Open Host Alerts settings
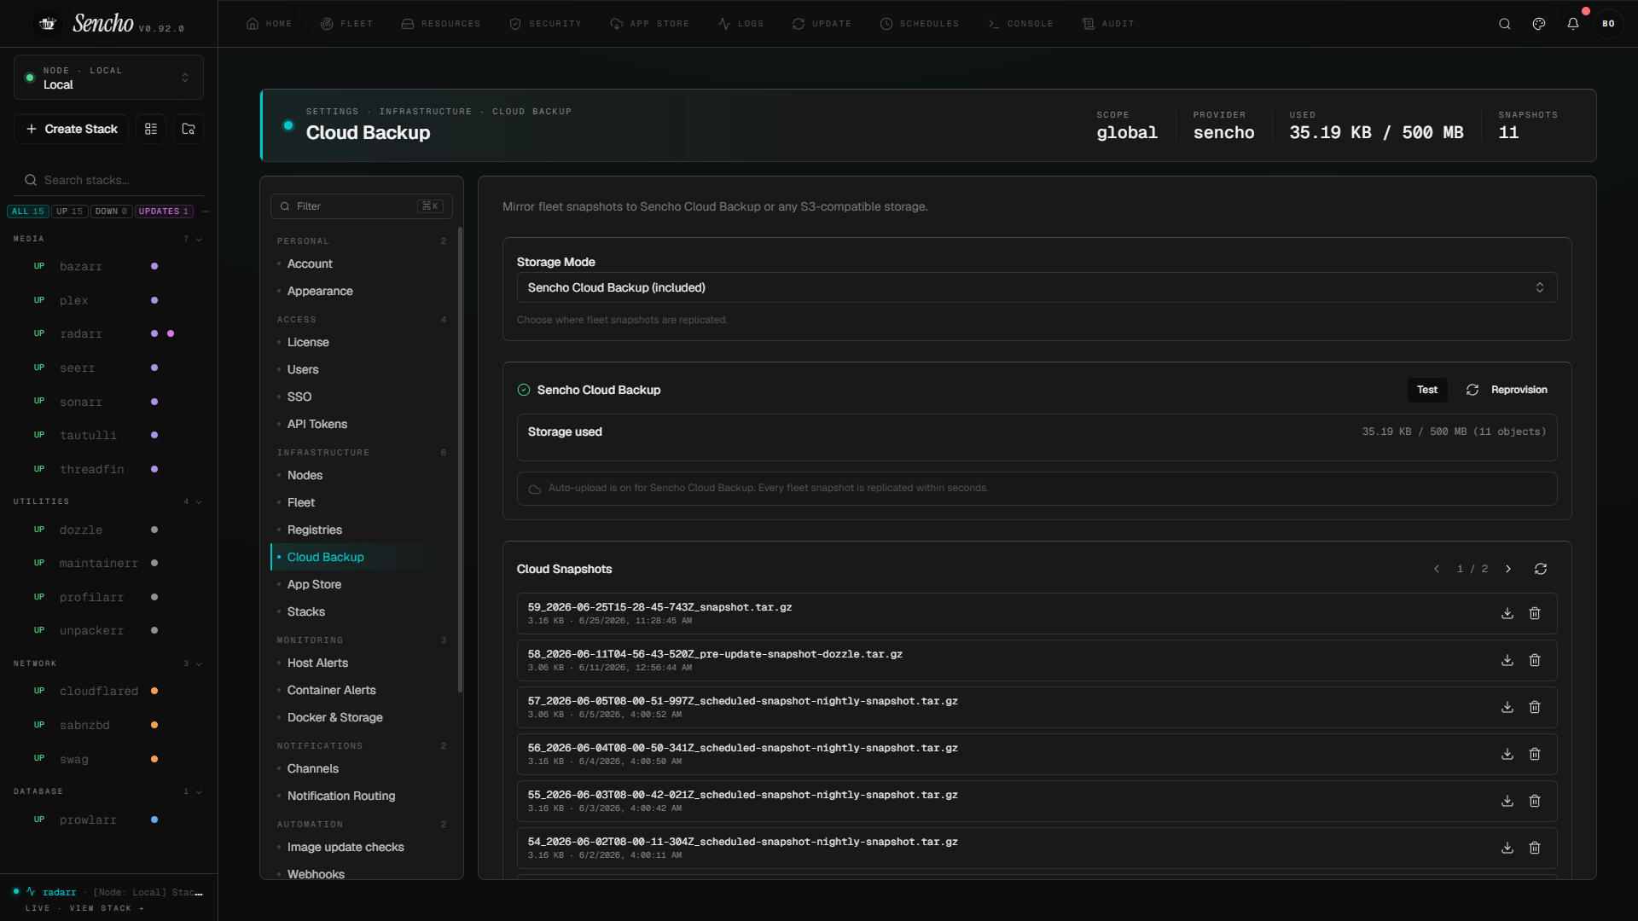The image size is (1638, 921). click(317, 663)
